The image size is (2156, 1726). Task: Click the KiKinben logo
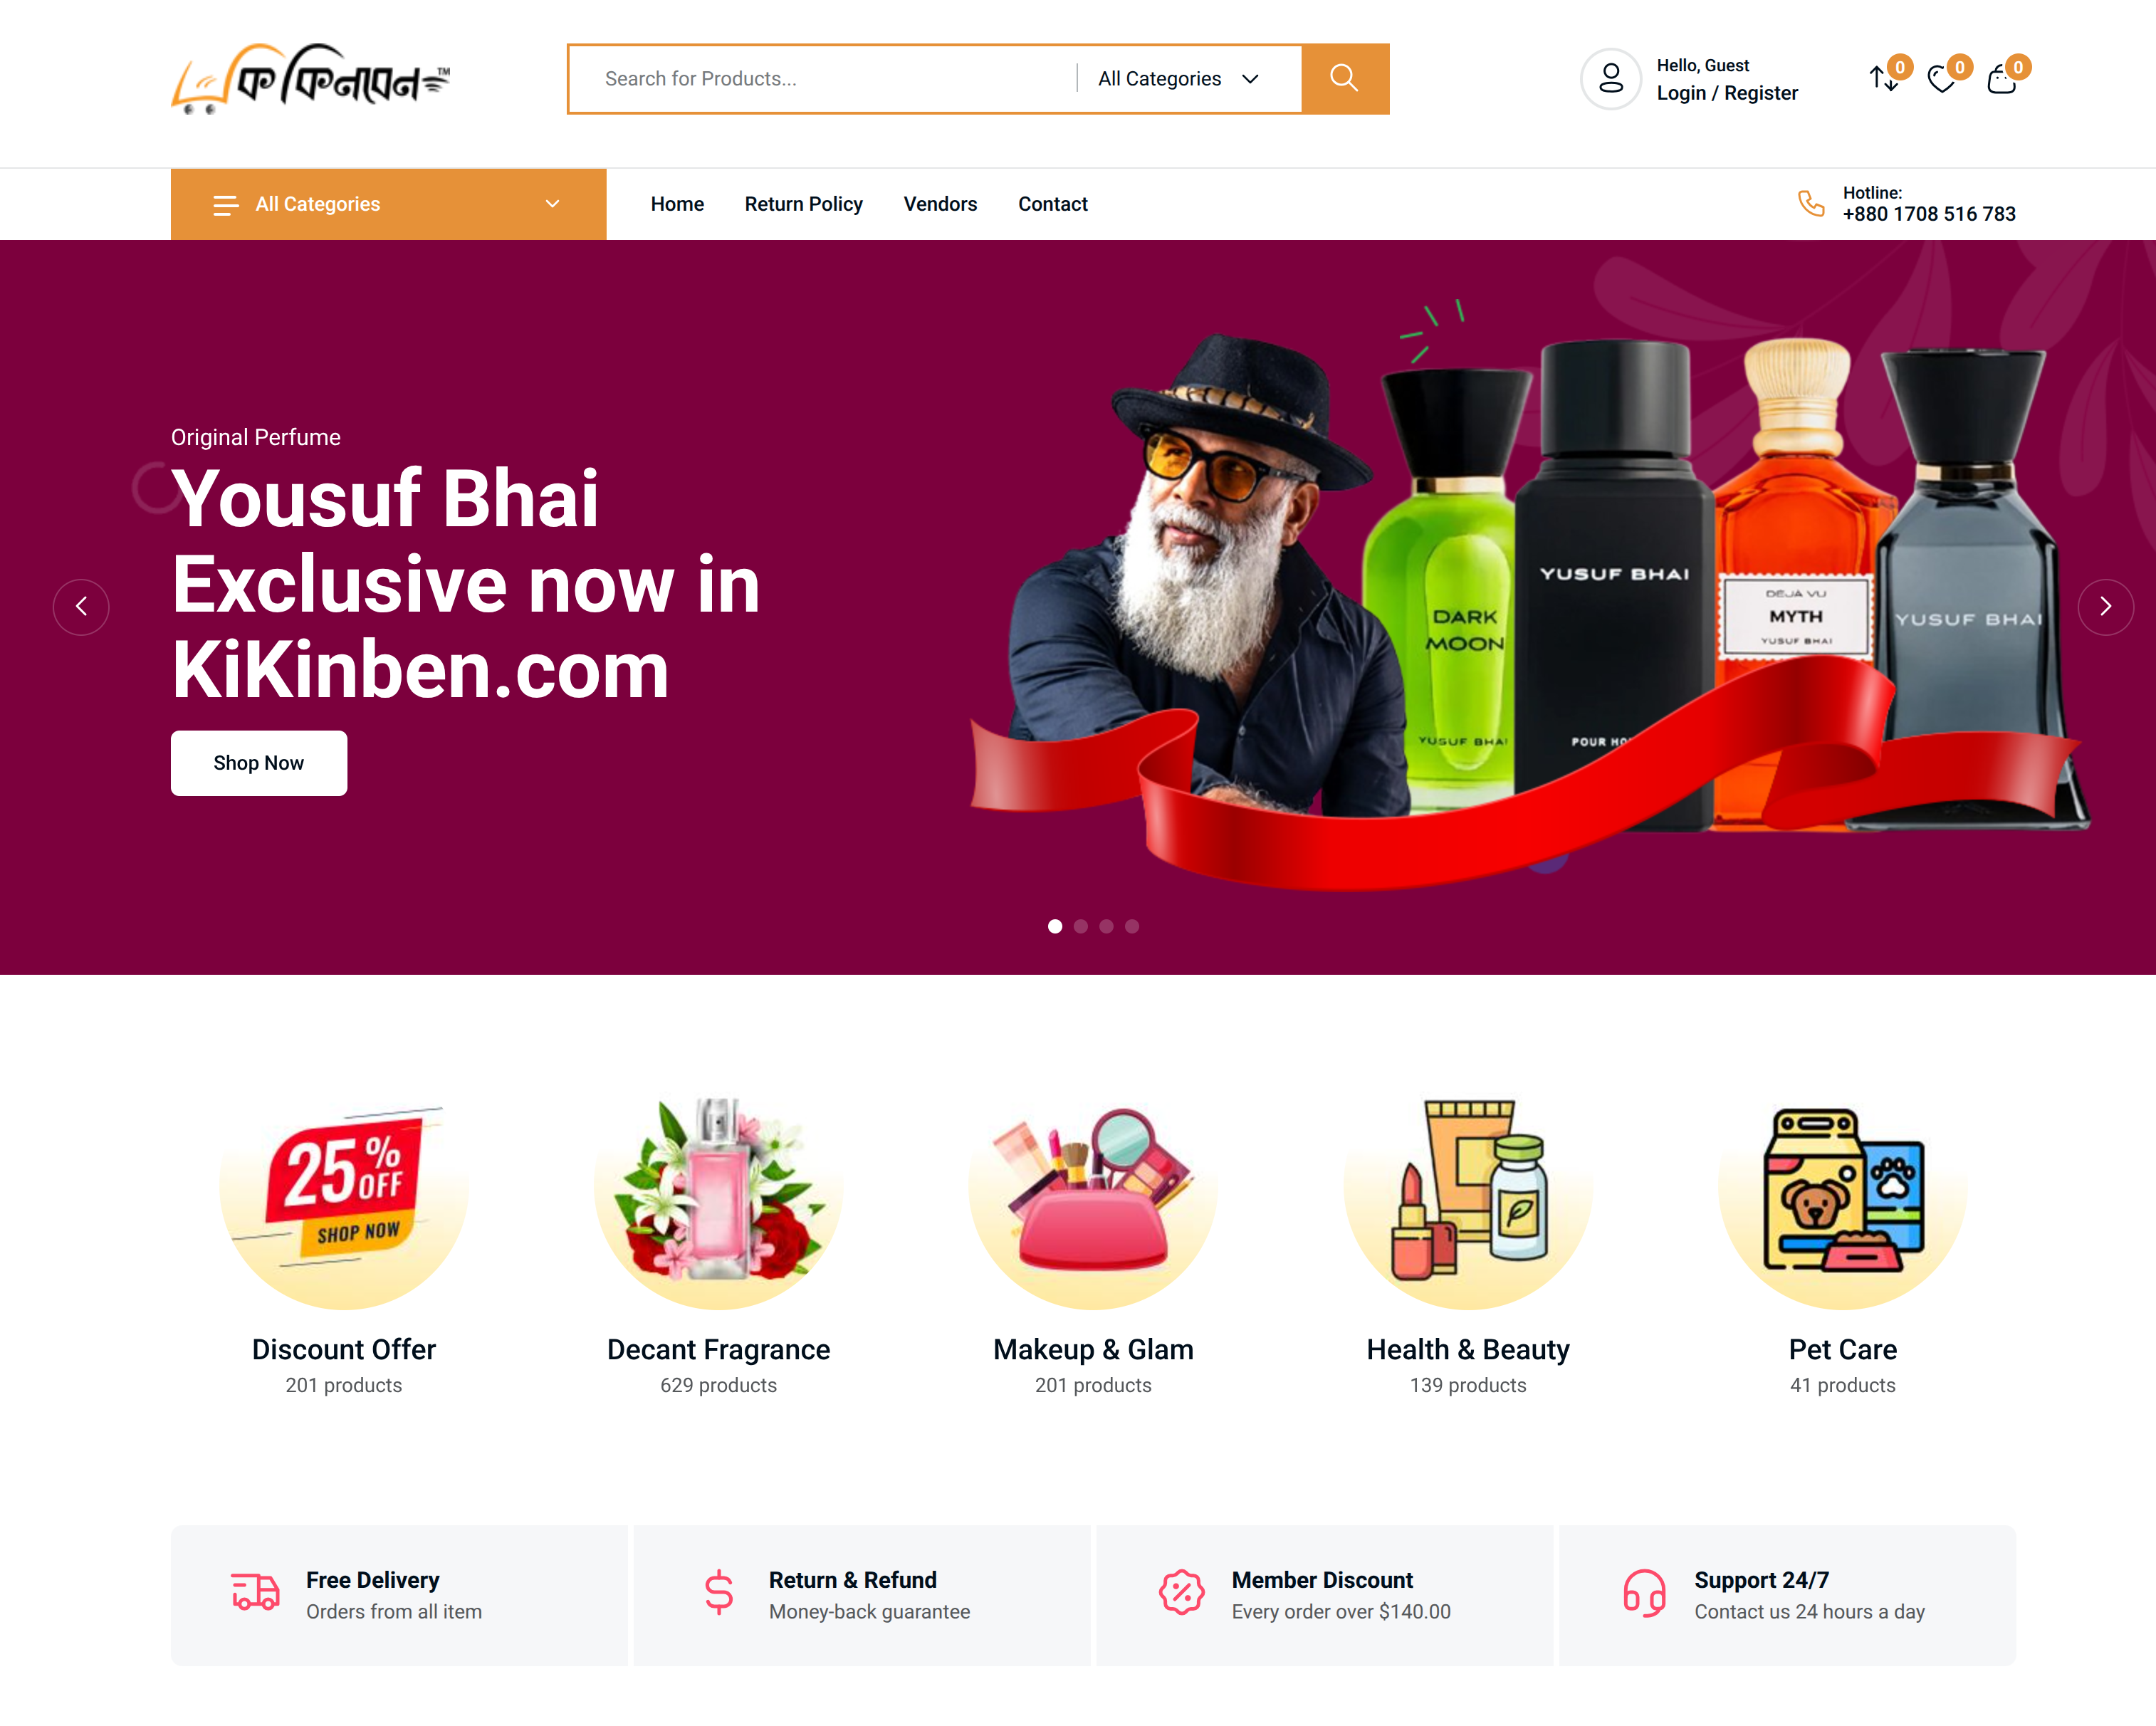tap(311, 78)
